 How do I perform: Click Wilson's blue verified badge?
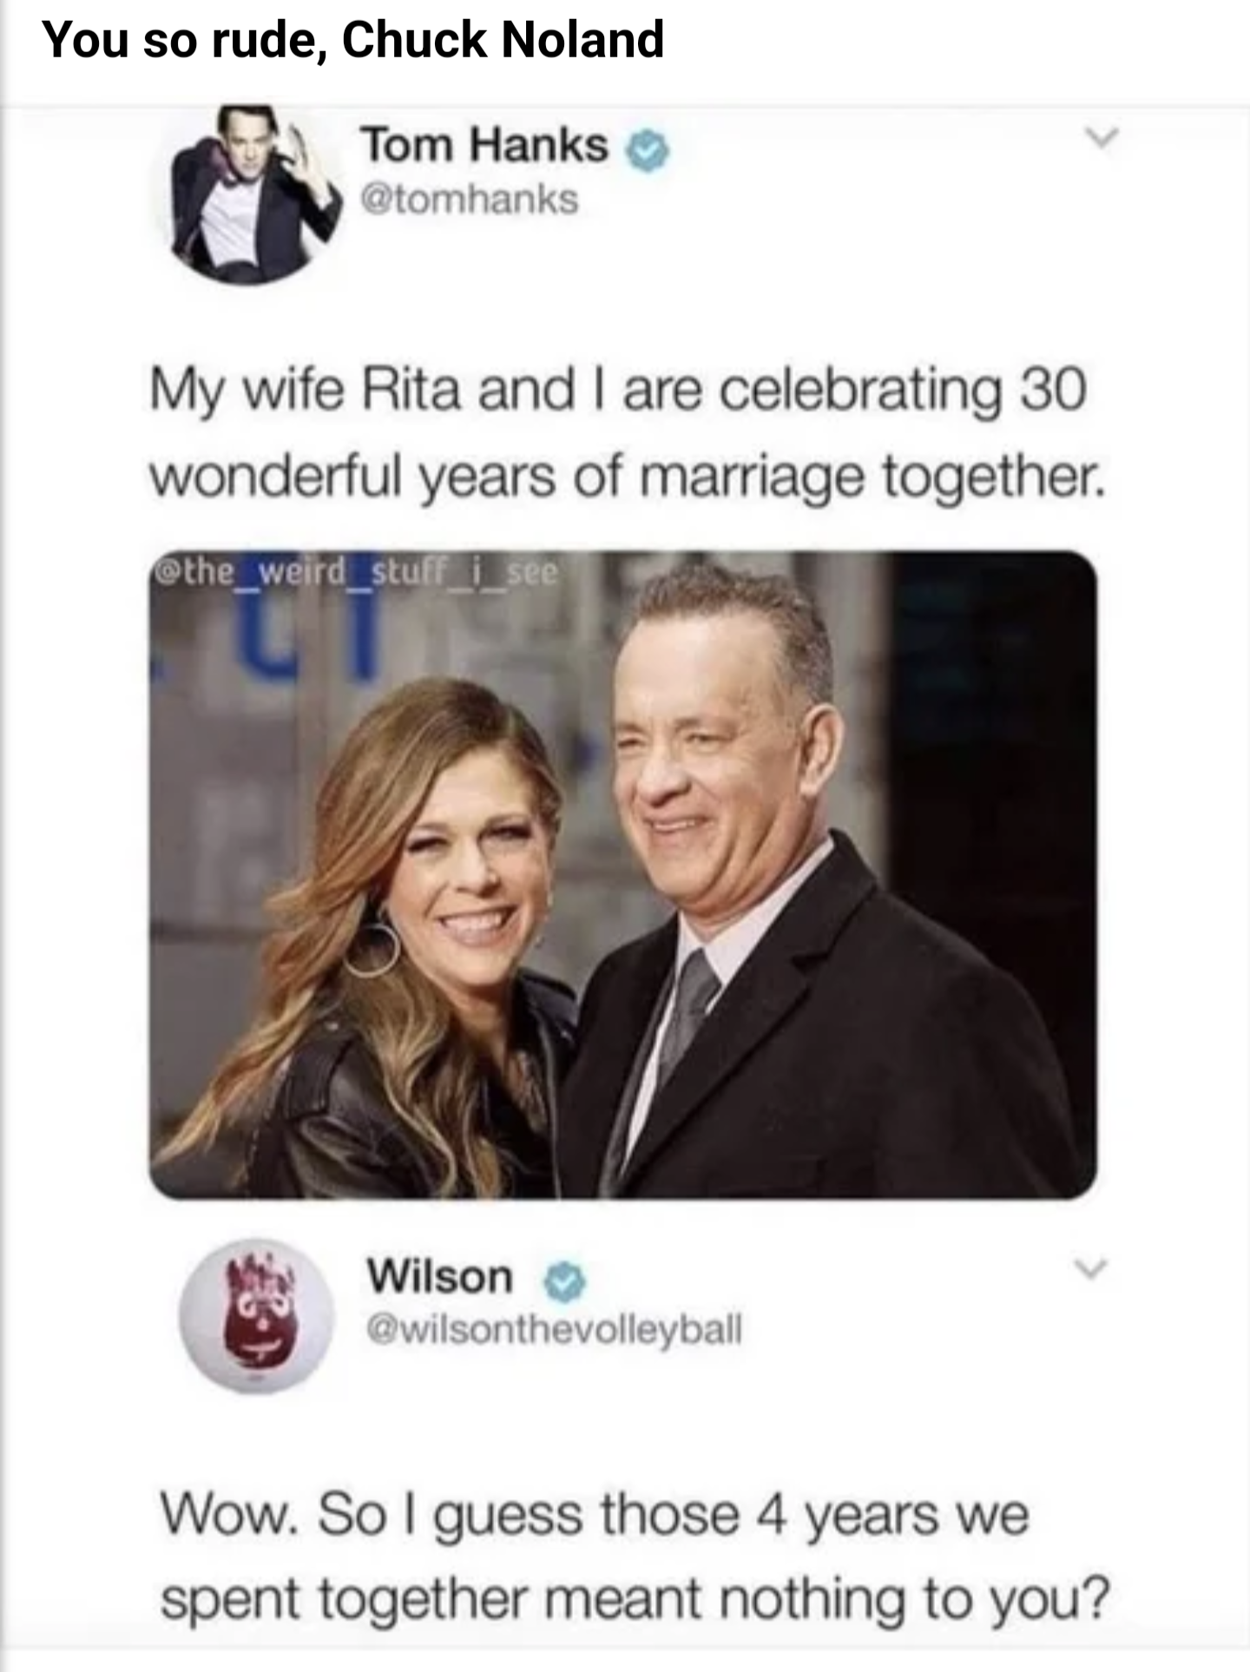click(x=564, y=1281)
